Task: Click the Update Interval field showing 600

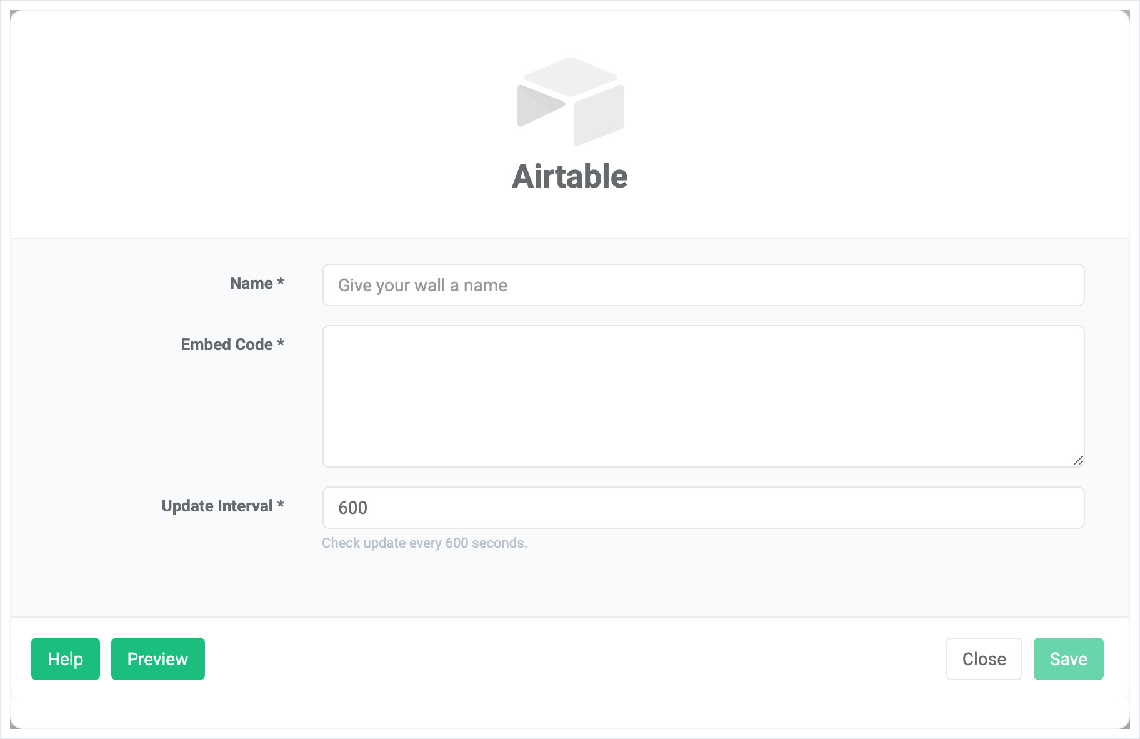Action: pyautogui.click(x=703, y=508)
